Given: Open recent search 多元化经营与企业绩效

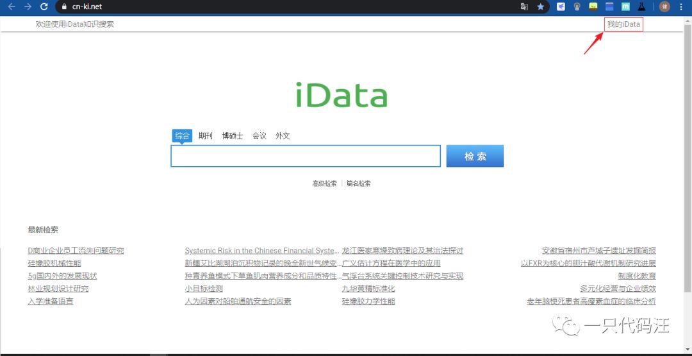Looking at the screenshot, I should pyautogui.click(x=618, y=289).
